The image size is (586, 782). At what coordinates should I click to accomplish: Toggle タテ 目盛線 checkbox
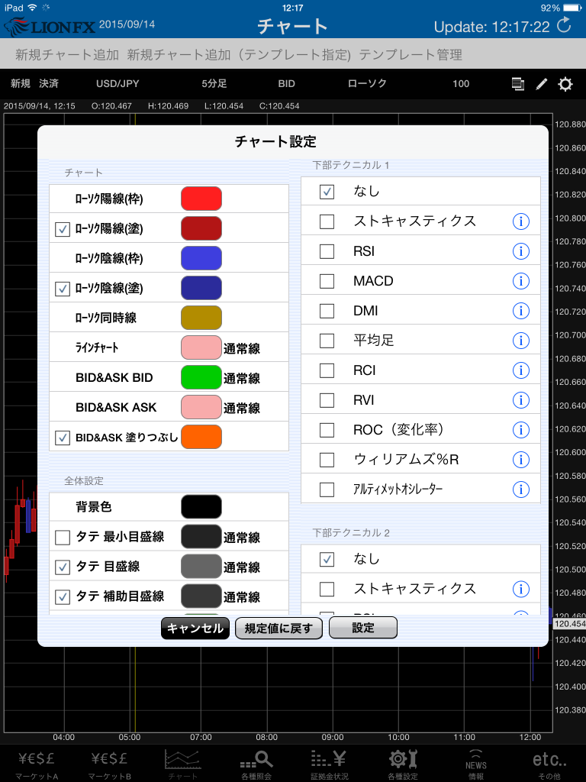[x=63, y=567]
